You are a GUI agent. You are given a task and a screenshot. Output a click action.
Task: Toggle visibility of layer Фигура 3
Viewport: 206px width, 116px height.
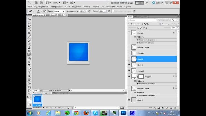click(129, 53)
